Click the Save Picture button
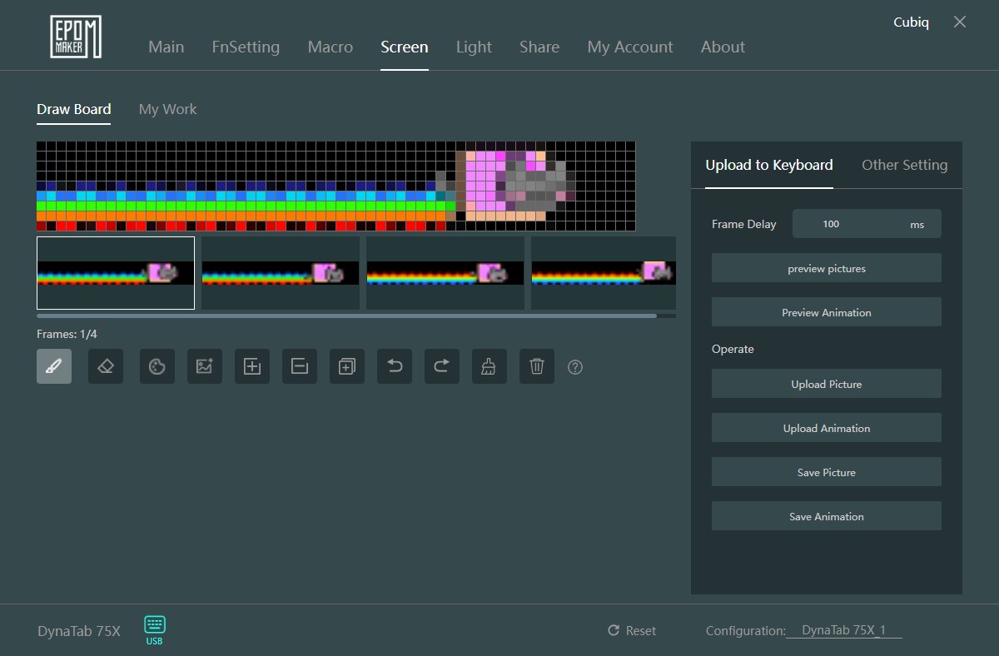 (x=827, y=472)
